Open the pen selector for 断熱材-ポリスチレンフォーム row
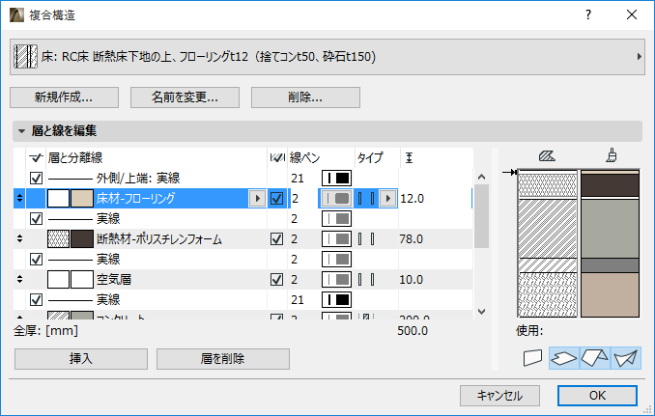This screenshot has width=655, height=416. point(336,239)
